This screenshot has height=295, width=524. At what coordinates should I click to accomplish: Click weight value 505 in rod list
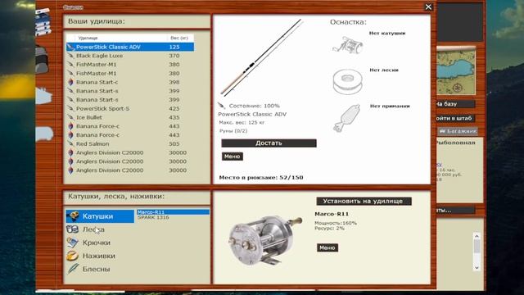(174, 144)
